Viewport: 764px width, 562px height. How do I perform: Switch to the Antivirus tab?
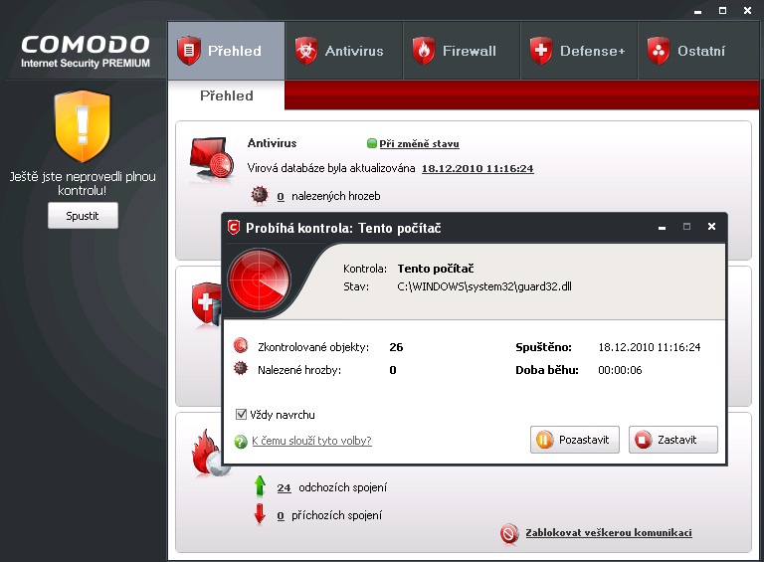point(344,51)
